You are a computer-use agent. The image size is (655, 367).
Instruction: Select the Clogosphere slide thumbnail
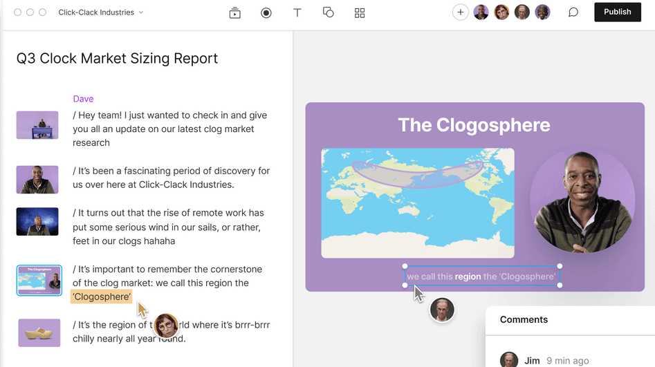pyautogui.click(x=39, y=280)
